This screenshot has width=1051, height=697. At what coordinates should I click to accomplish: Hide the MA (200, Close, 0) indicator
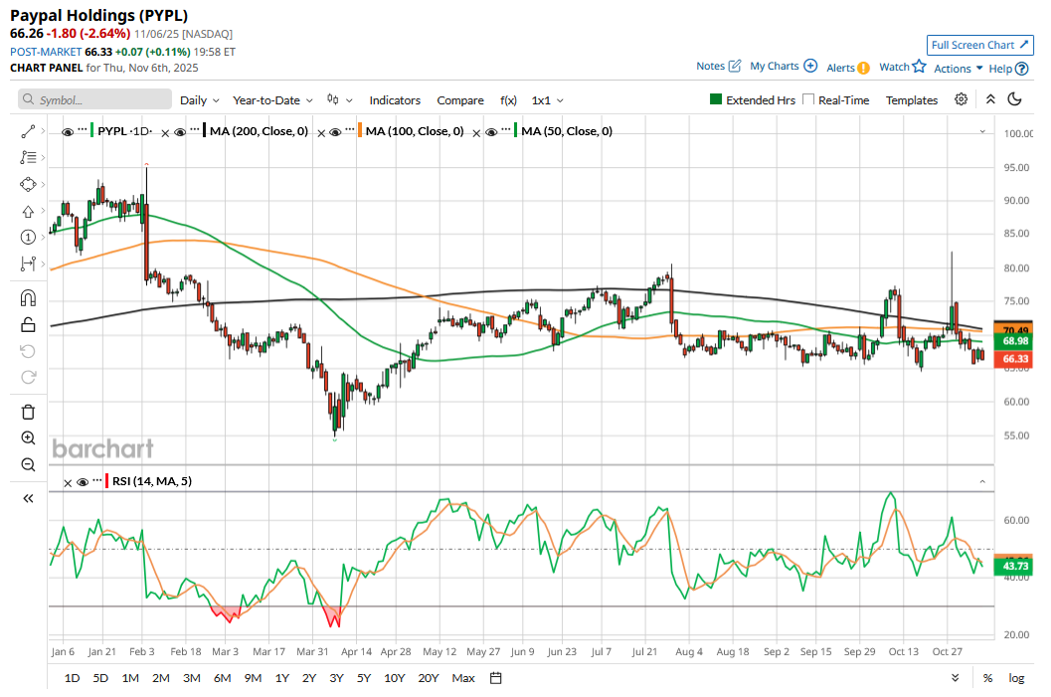click(180, 131)
